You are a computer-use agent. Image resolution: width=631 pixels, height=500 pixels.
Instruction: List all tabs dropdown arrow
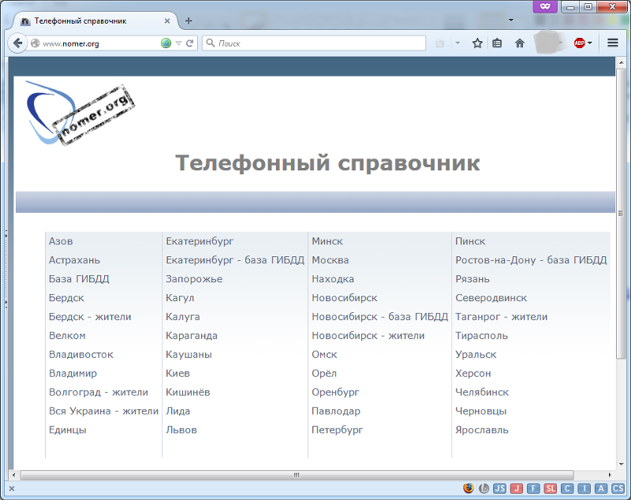tap(511, 21)
